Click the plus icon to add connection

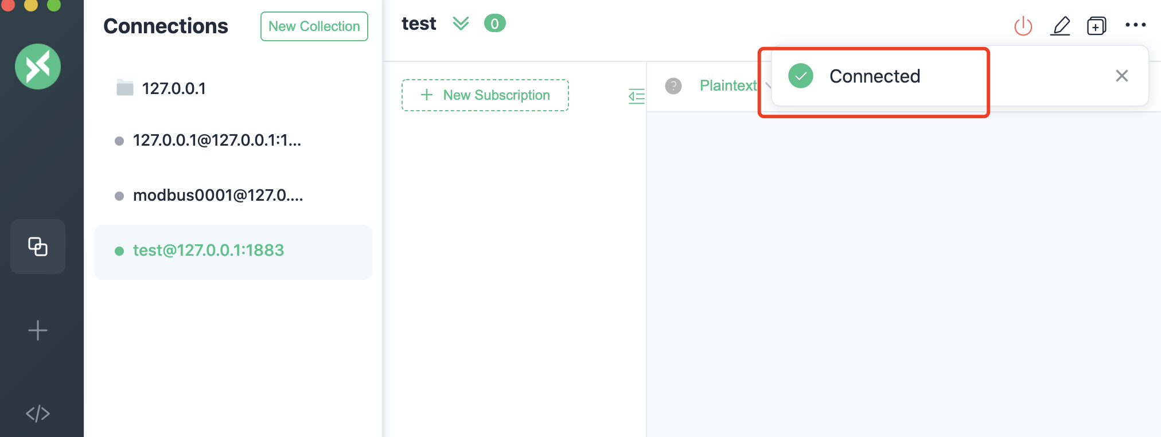(38, 330)
